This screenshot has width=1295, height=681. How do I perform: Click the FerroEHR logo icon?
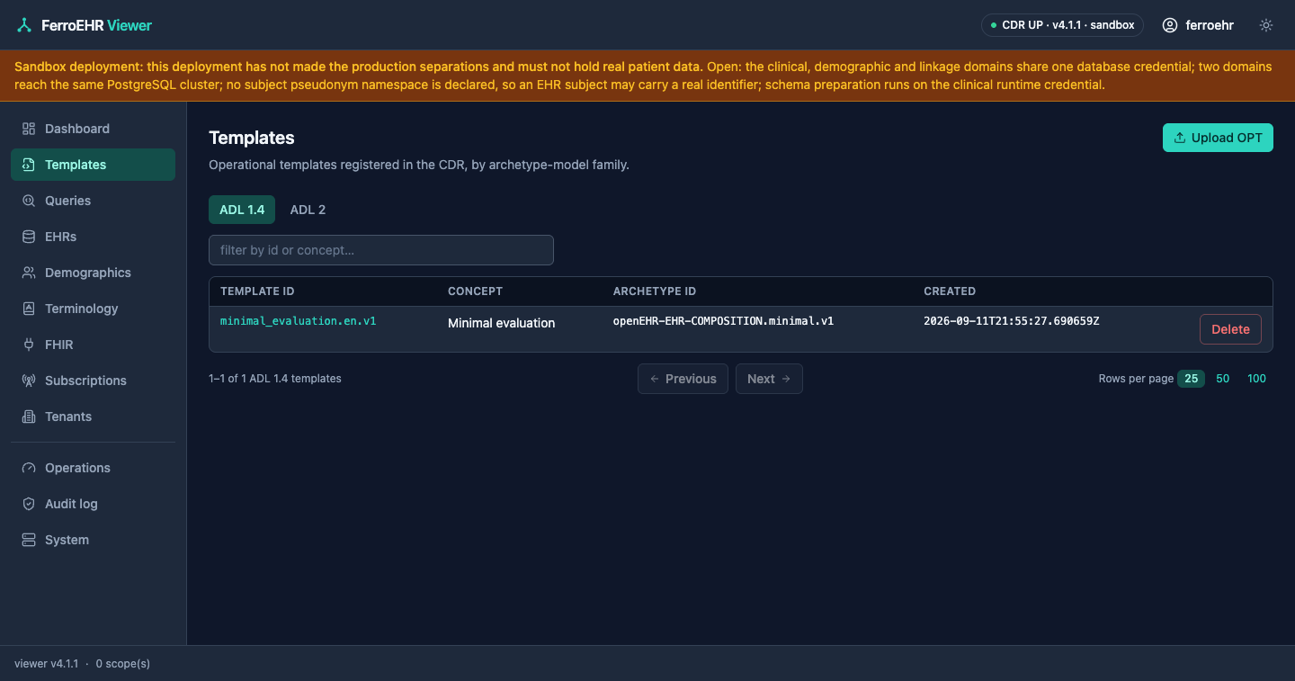(x=24, y=25)
